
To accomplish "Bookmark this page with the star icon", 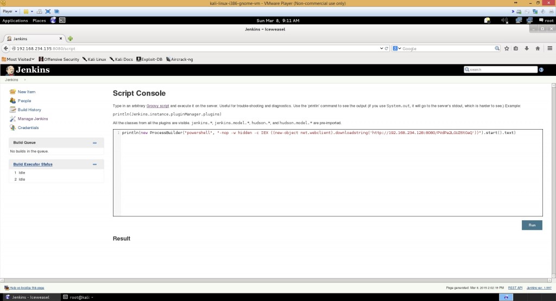I will tap(507, 48).
